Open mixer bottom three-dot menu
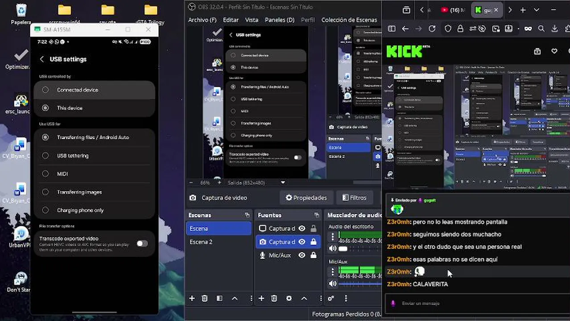 tap(346, 298)
